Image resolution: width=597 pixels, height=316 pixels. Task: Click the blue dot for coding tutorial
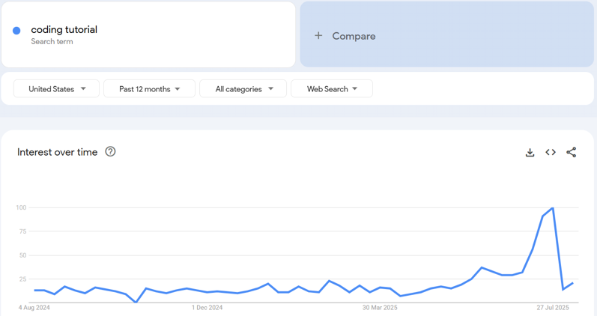(16, 31)
